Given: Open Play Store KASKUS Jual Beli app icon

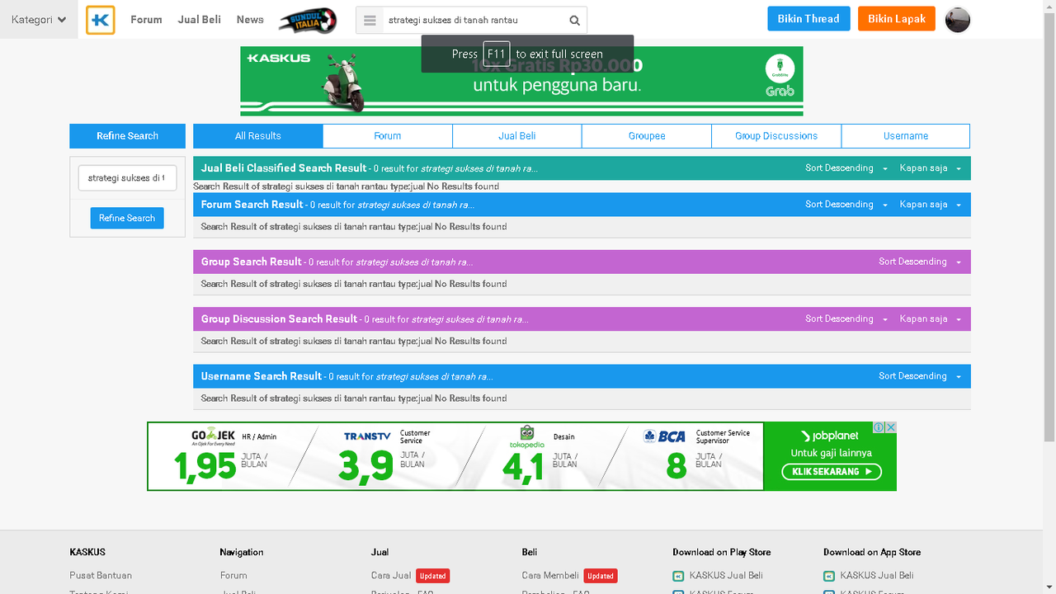Looking at the screenshot, I should (679, 576).
